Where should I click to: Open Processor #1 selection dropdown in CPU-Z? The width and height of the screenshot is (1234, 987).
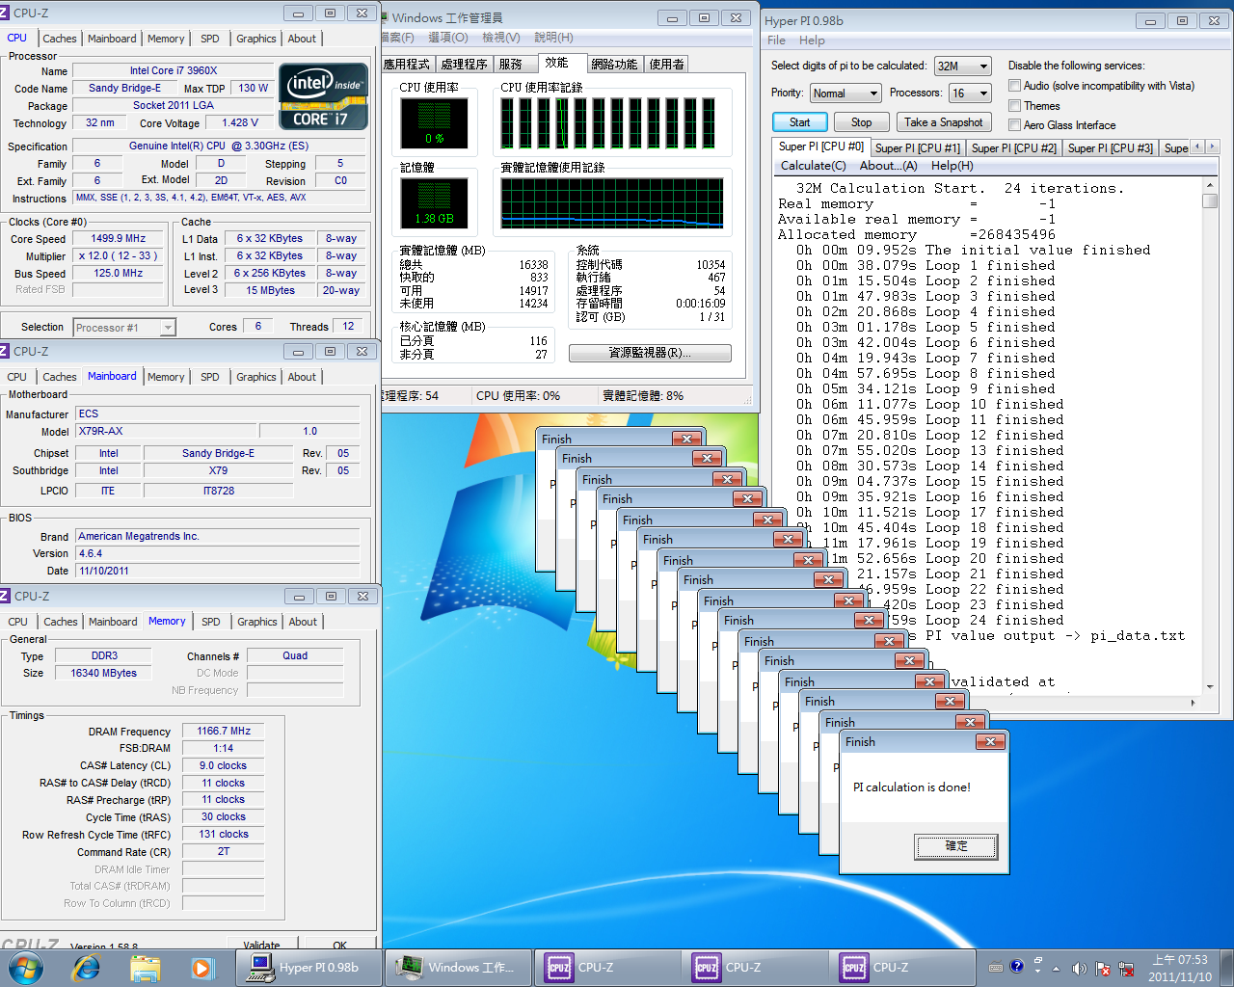pyautogui.click(x=124, y=328)
